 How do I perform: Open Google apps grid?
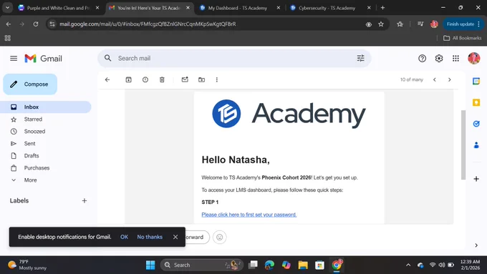tap(455, 59)
